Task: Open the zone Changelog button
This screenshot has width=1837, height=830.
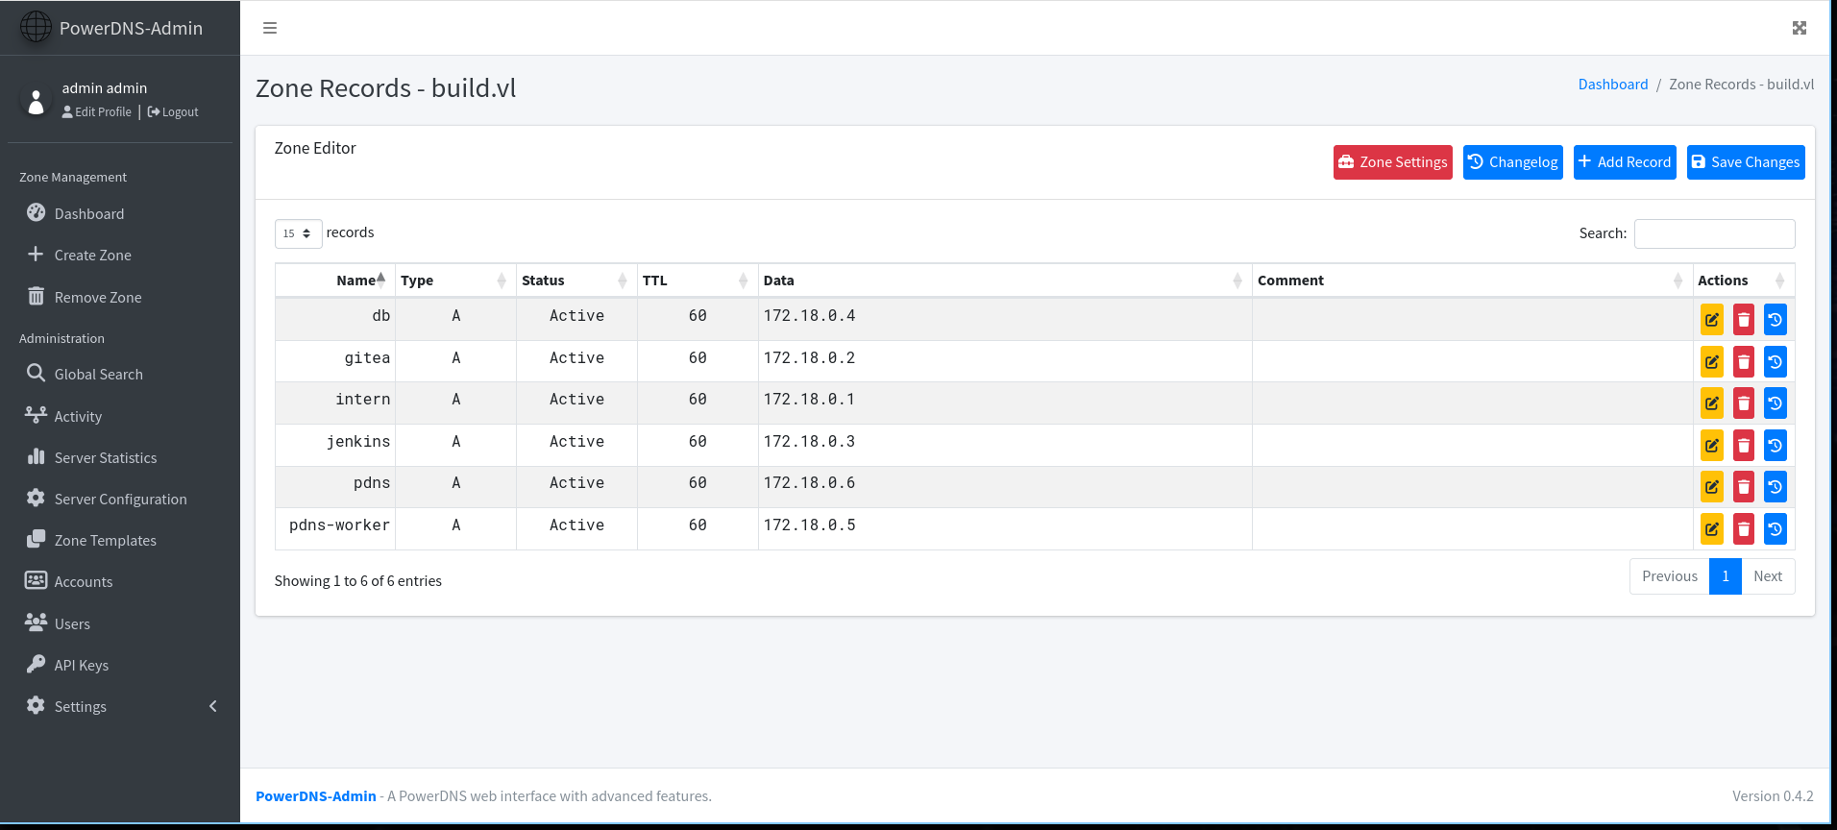Action: [x=1512, y=162]
